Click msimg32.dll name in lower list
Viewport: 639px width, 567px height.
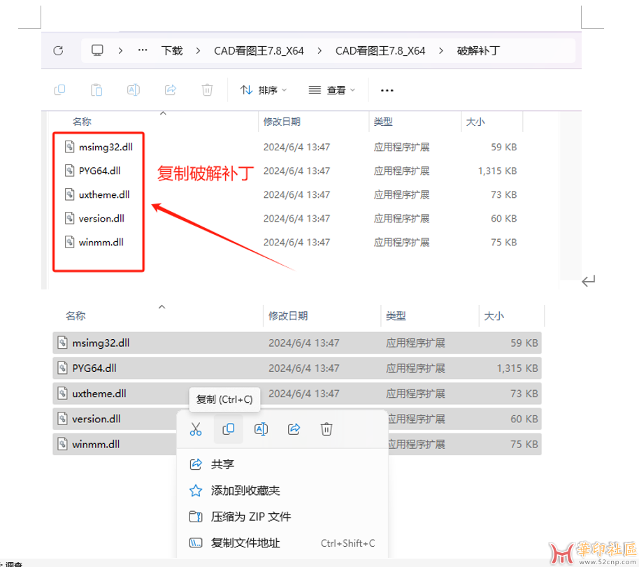pyautogui.click(x=101, y=343)
